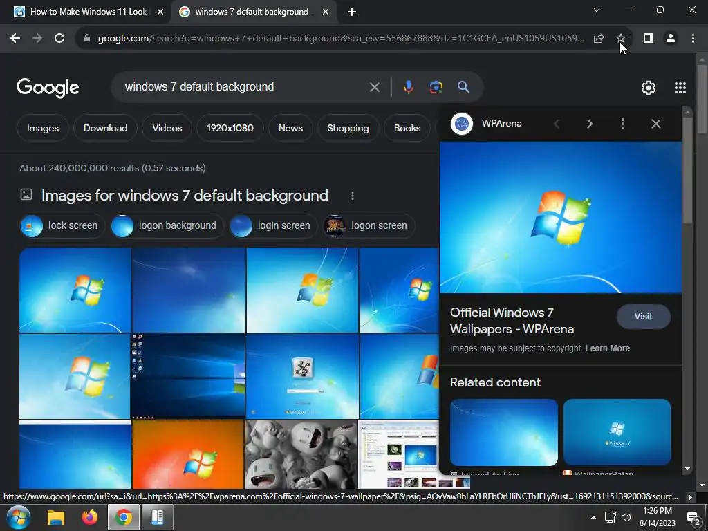
Task: Click the 'login screen' suggestion chip
Action: tap(274, 226)
